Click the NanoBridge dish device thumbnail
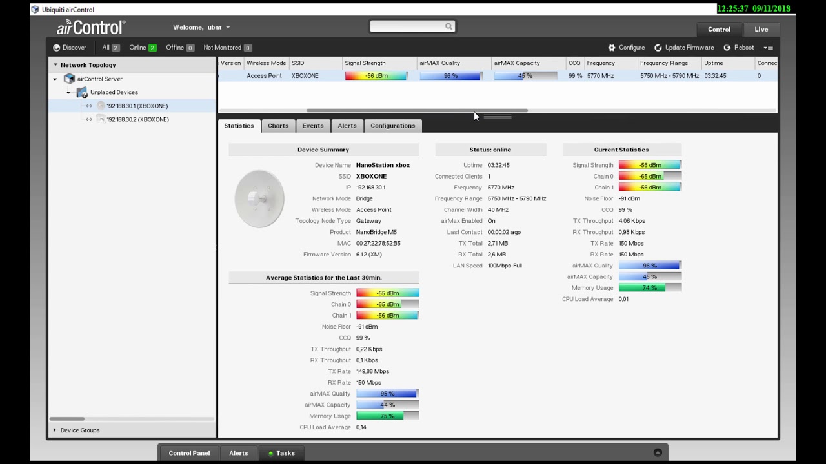The width and height of the screenshot is (826, 464). 259,198
